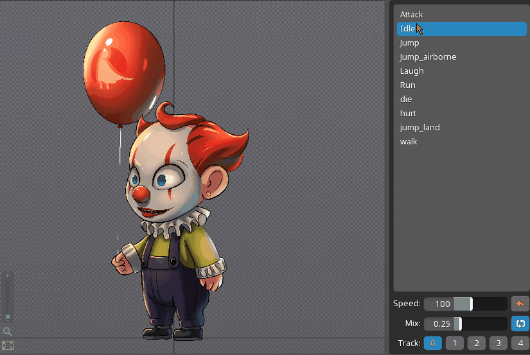Reset the speed with the orange arrow button

(520, 304)
